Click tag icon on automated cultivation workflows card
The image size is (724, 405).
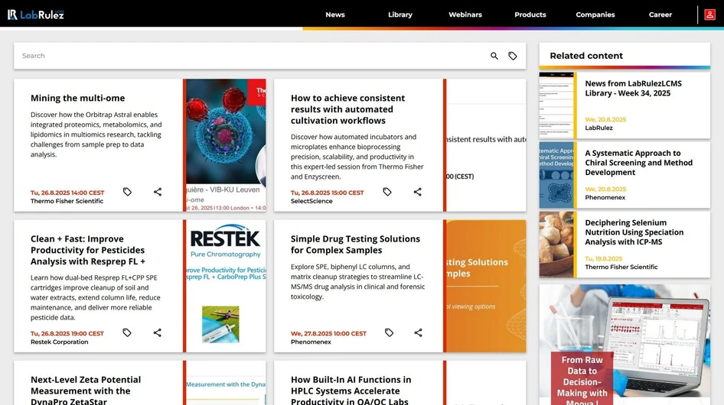tap(387, 192)
